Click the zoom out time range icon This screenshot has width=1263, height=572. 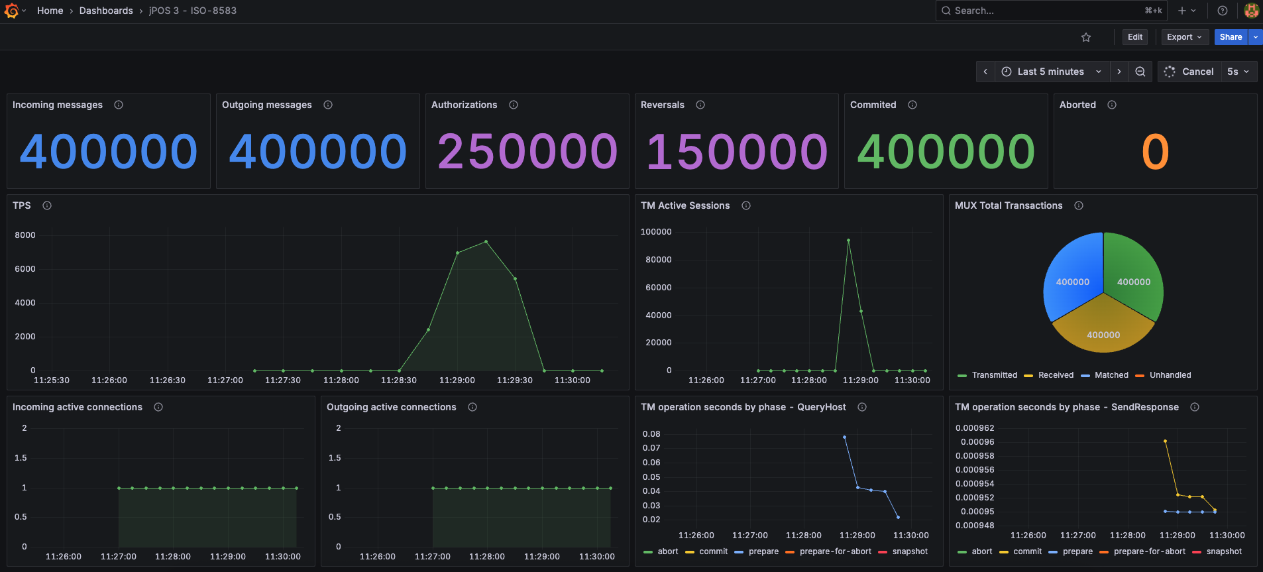click(x=1140, y=72)
